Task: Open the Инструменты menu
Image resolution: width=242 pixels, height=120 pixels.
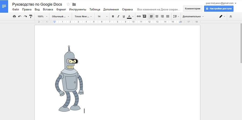Action: coord(78,9)
